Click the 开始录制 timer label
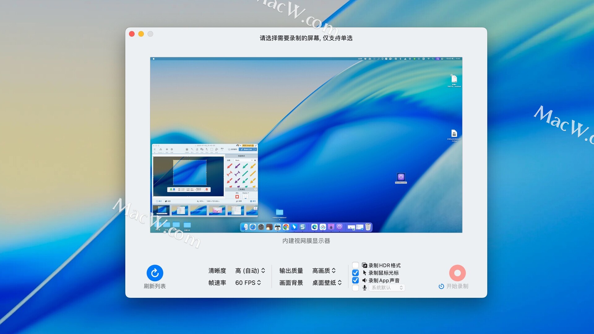 click(x=454, y=286)
